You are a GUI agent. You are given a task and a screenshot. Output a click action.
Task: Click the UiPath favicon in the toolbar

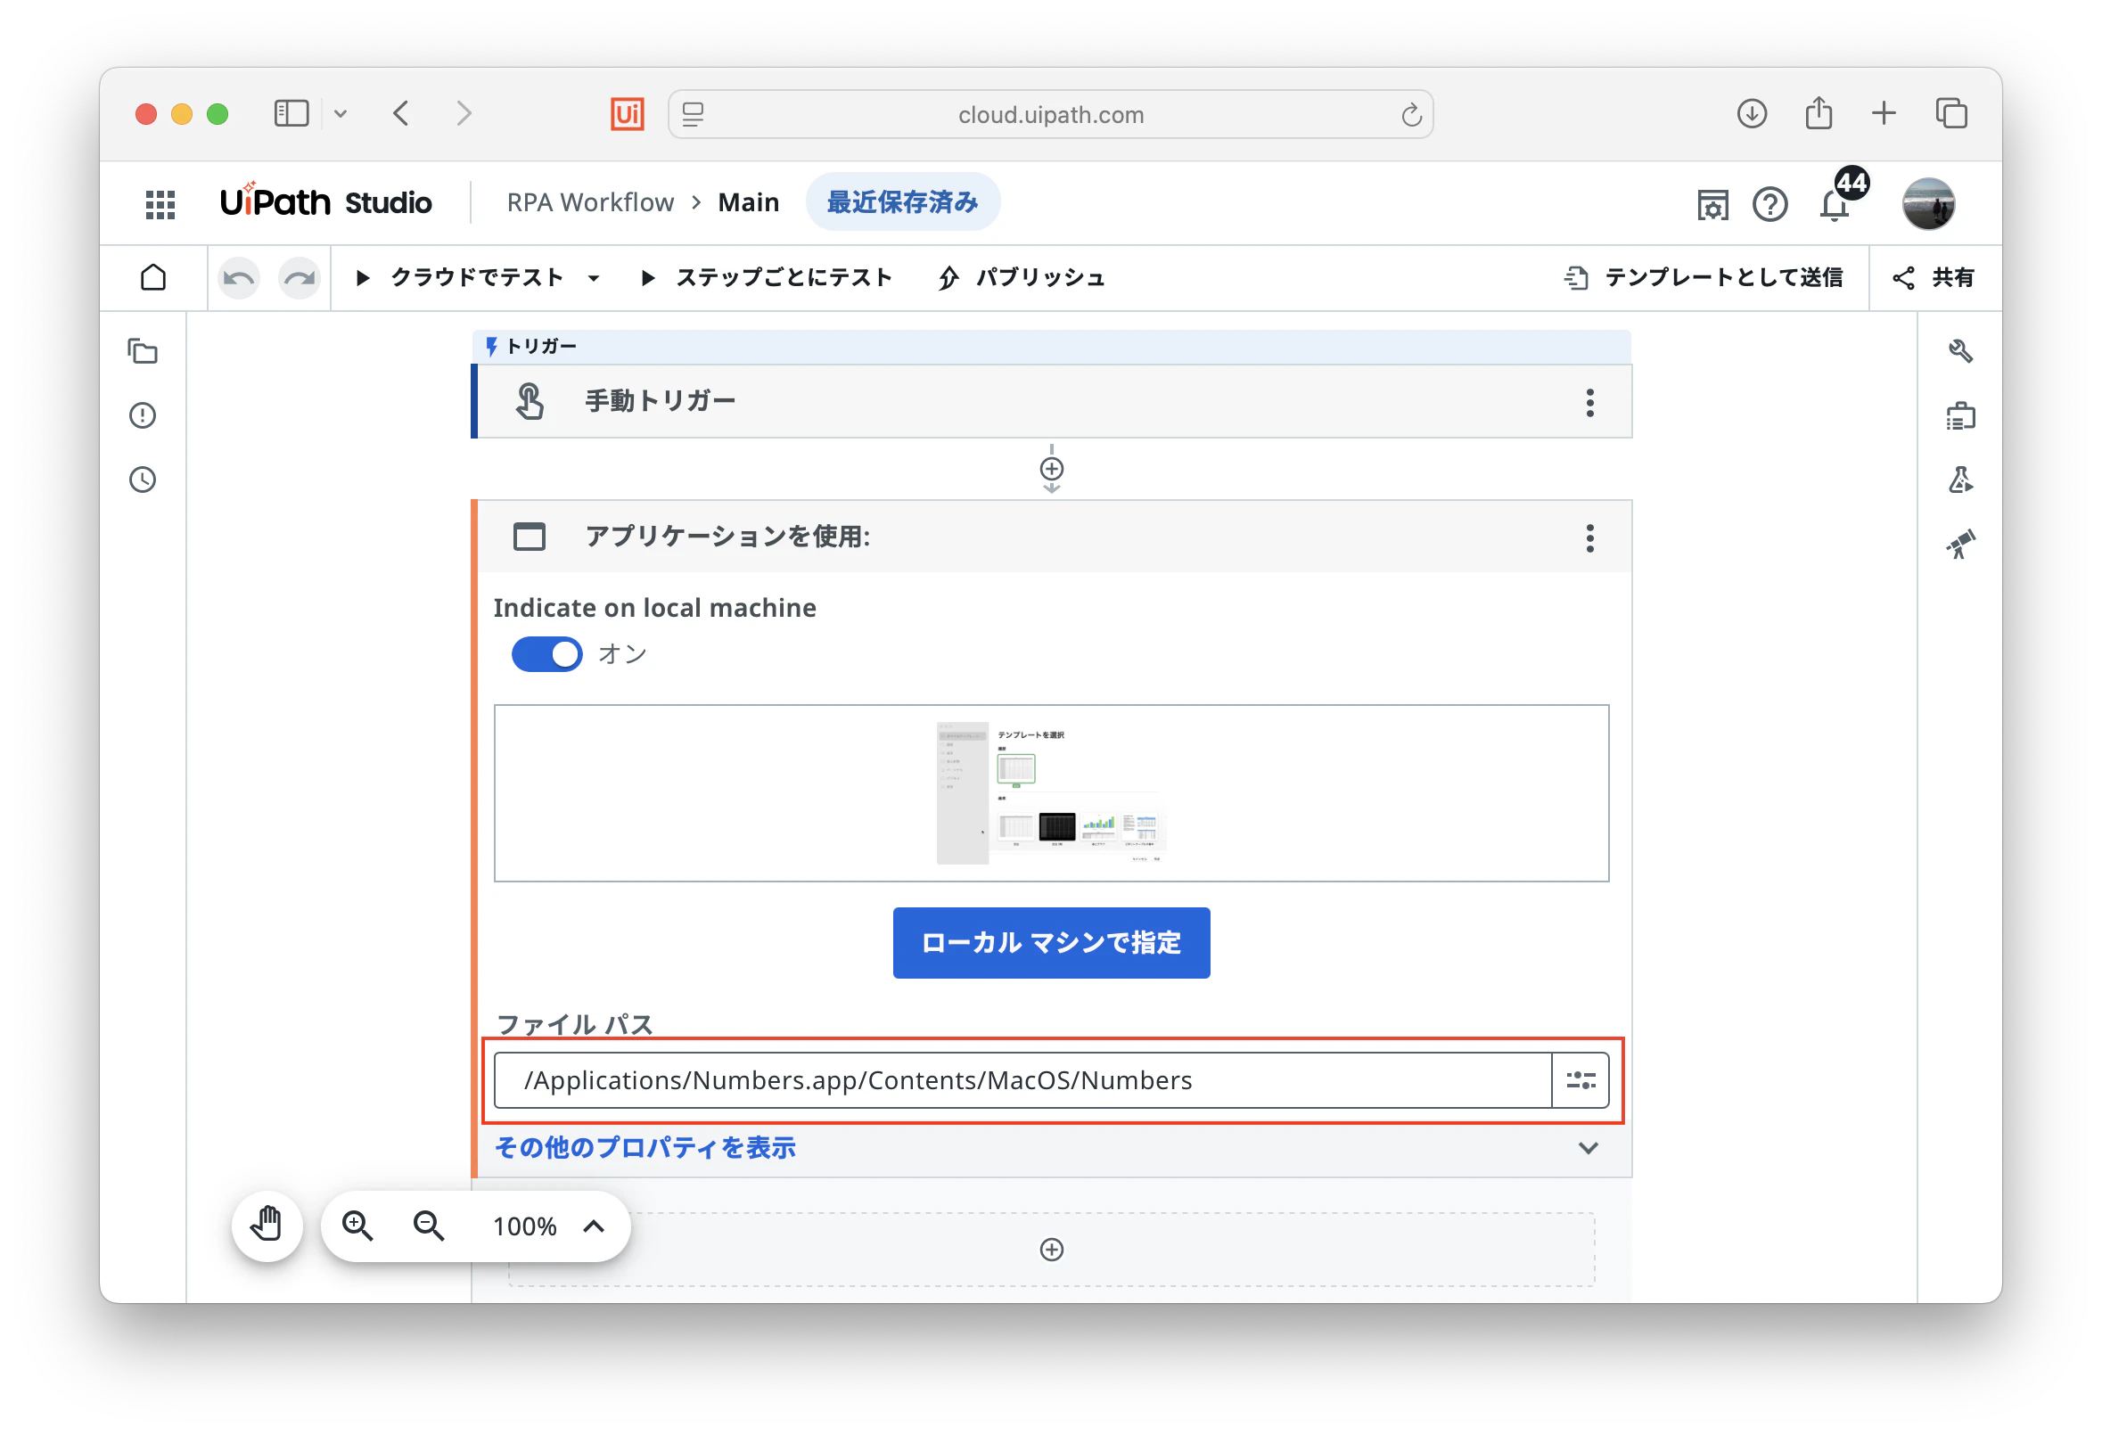tap(627, 114)
